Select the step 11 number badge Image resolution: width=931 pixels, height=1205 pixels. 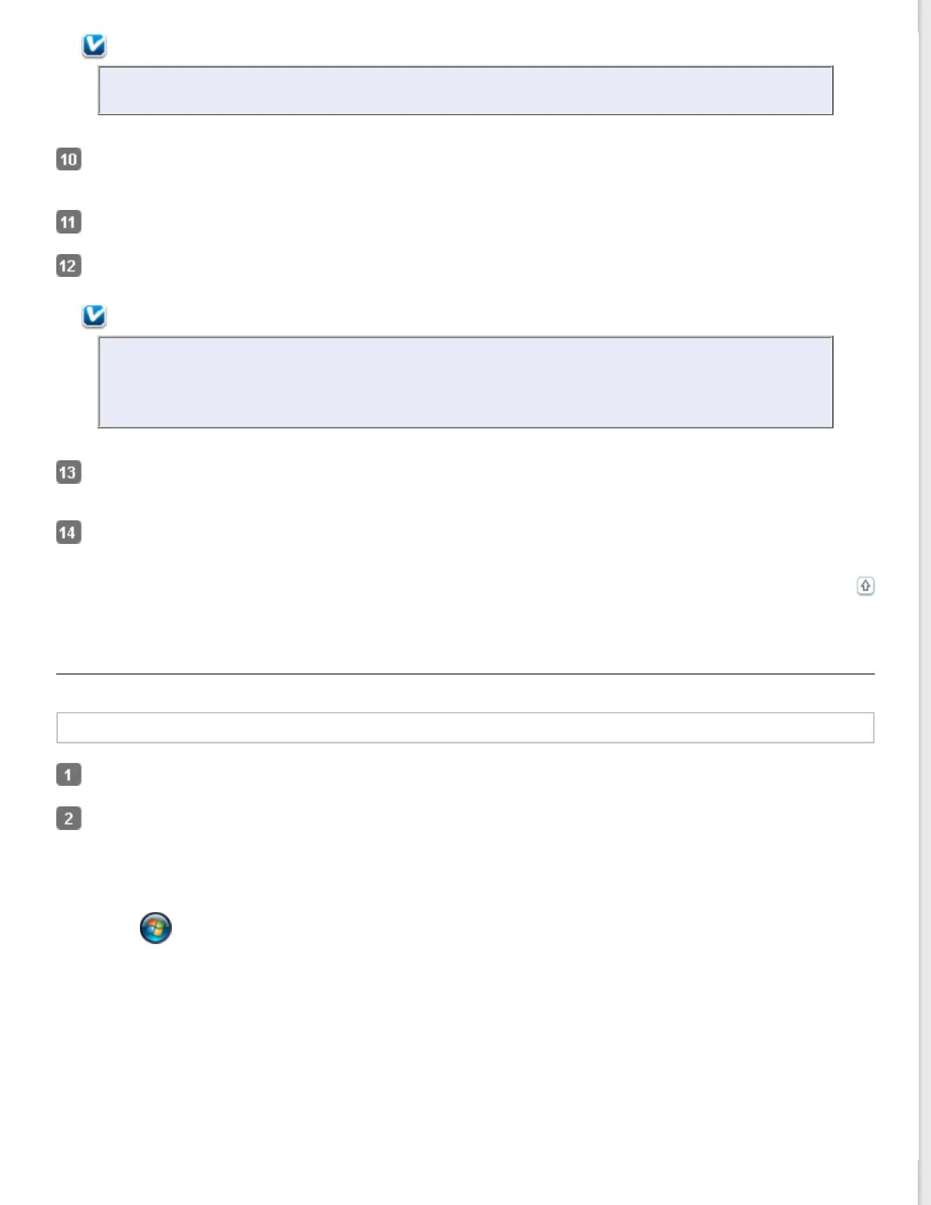coord(68,222)
